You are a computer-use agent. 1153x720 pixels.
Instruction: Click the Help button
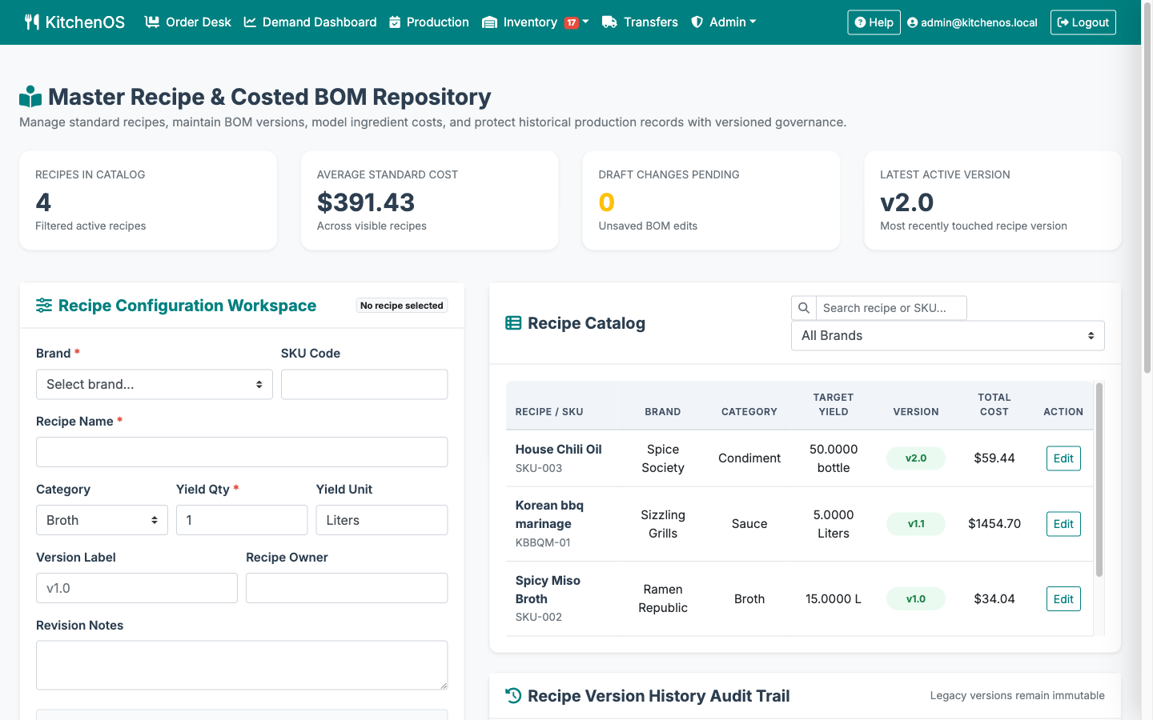click(874, 22)
